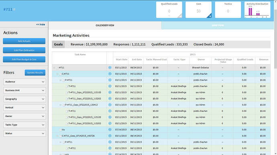Viewport: 277px width, 155px height.
Task: Click the document icon beside C-#711_Copy_07142015_193726
Action: [61, 136]
